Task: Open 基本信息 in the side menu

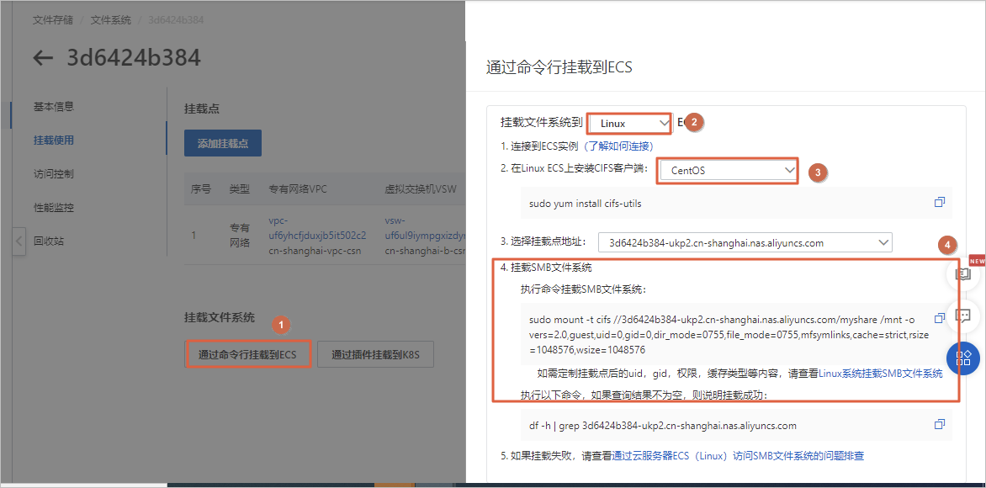Action: point(54,107)
